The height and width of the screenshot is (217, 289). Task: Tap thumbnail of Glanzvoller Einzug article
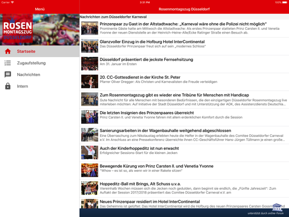tap(90, 46)
